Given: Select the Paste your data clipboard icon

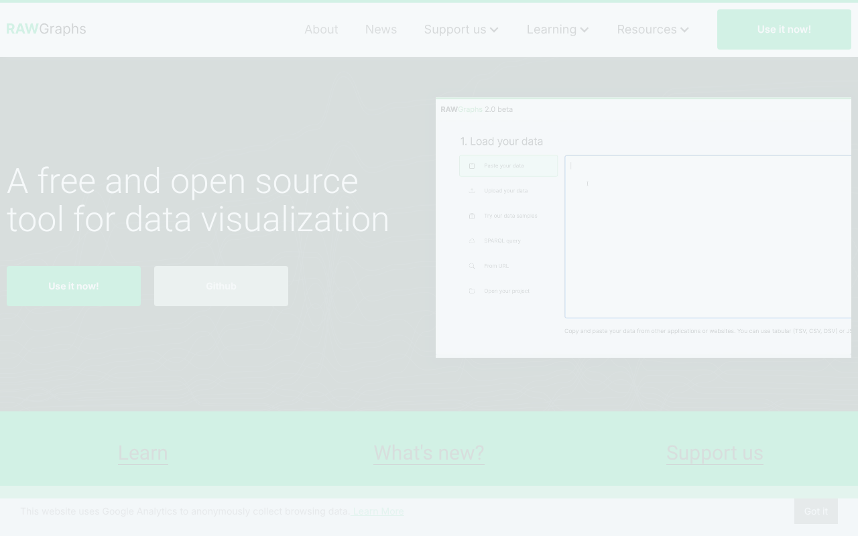Looking at the screenshot, I should click(x=472, y=165).
